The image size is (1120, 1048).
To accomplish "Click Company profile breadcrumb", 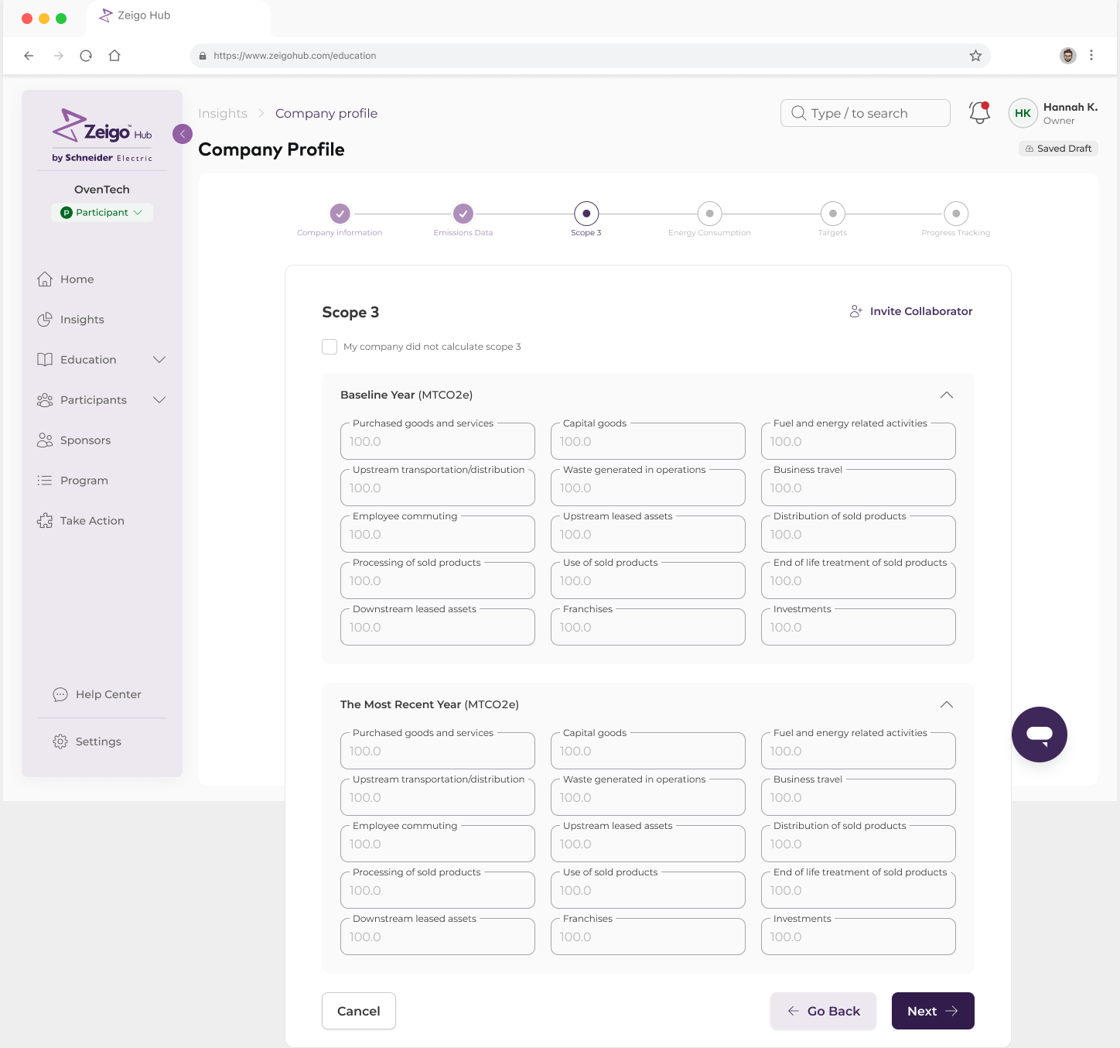I will point(326,113).
